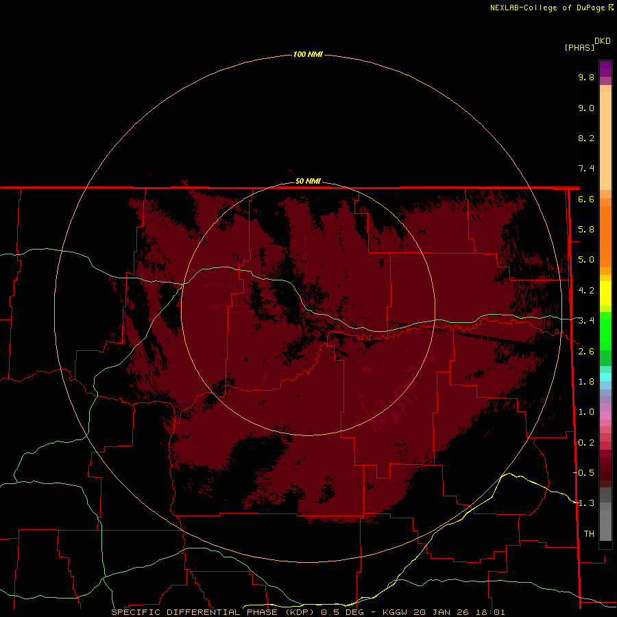
Task: Click the 6.6 color scale value
Action: point(586,199)
